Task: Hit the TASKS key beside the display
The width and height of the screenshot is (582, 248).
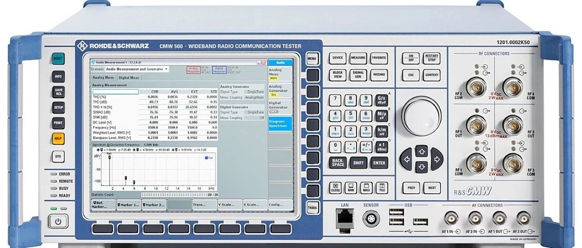Action: click(x=312, y=207)
